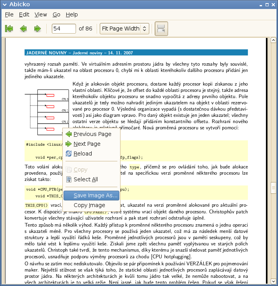The width and height of the screenshot is (278, 286).
Task: Click Select All in context menu
Action: coord(91,179)
